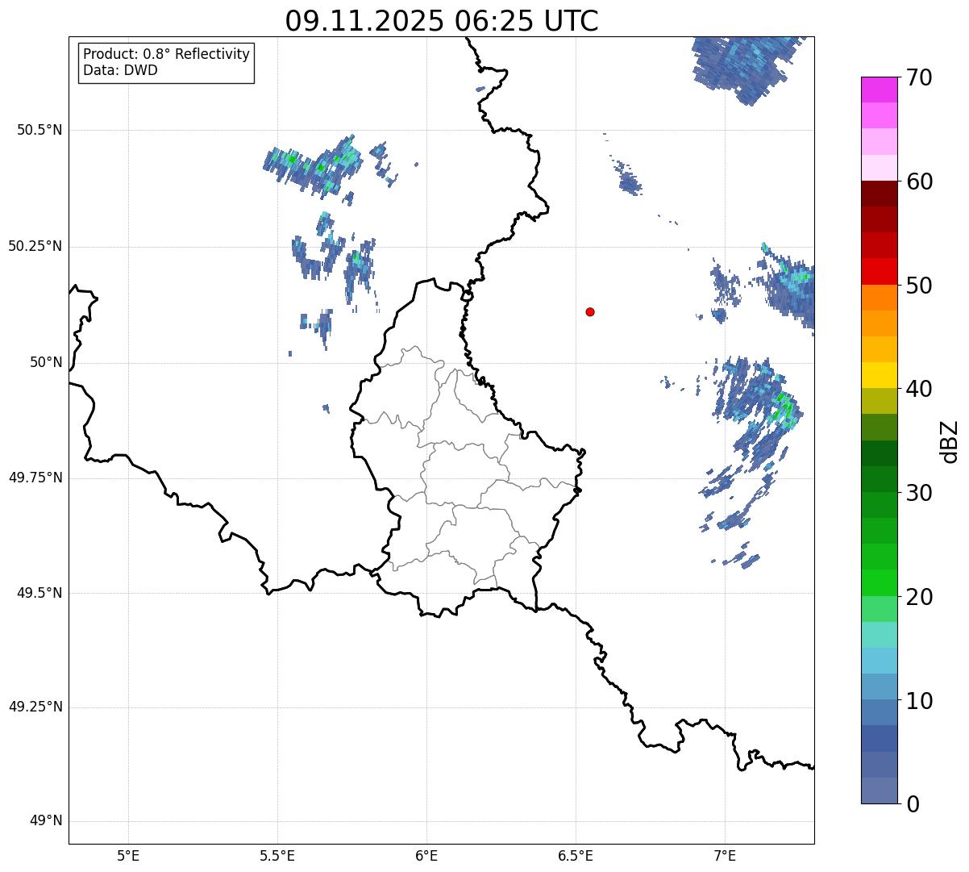Screen dimensions: 969x872
Task: Click the 49.5°N latitude label
Action: click(x=40, y=593)
